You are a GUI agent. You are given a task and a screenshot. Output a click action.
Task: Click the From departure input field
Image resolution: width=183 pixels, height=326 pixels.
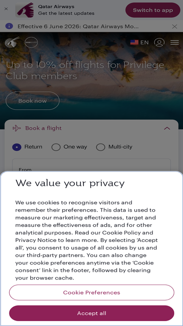(x=92, y=165)
